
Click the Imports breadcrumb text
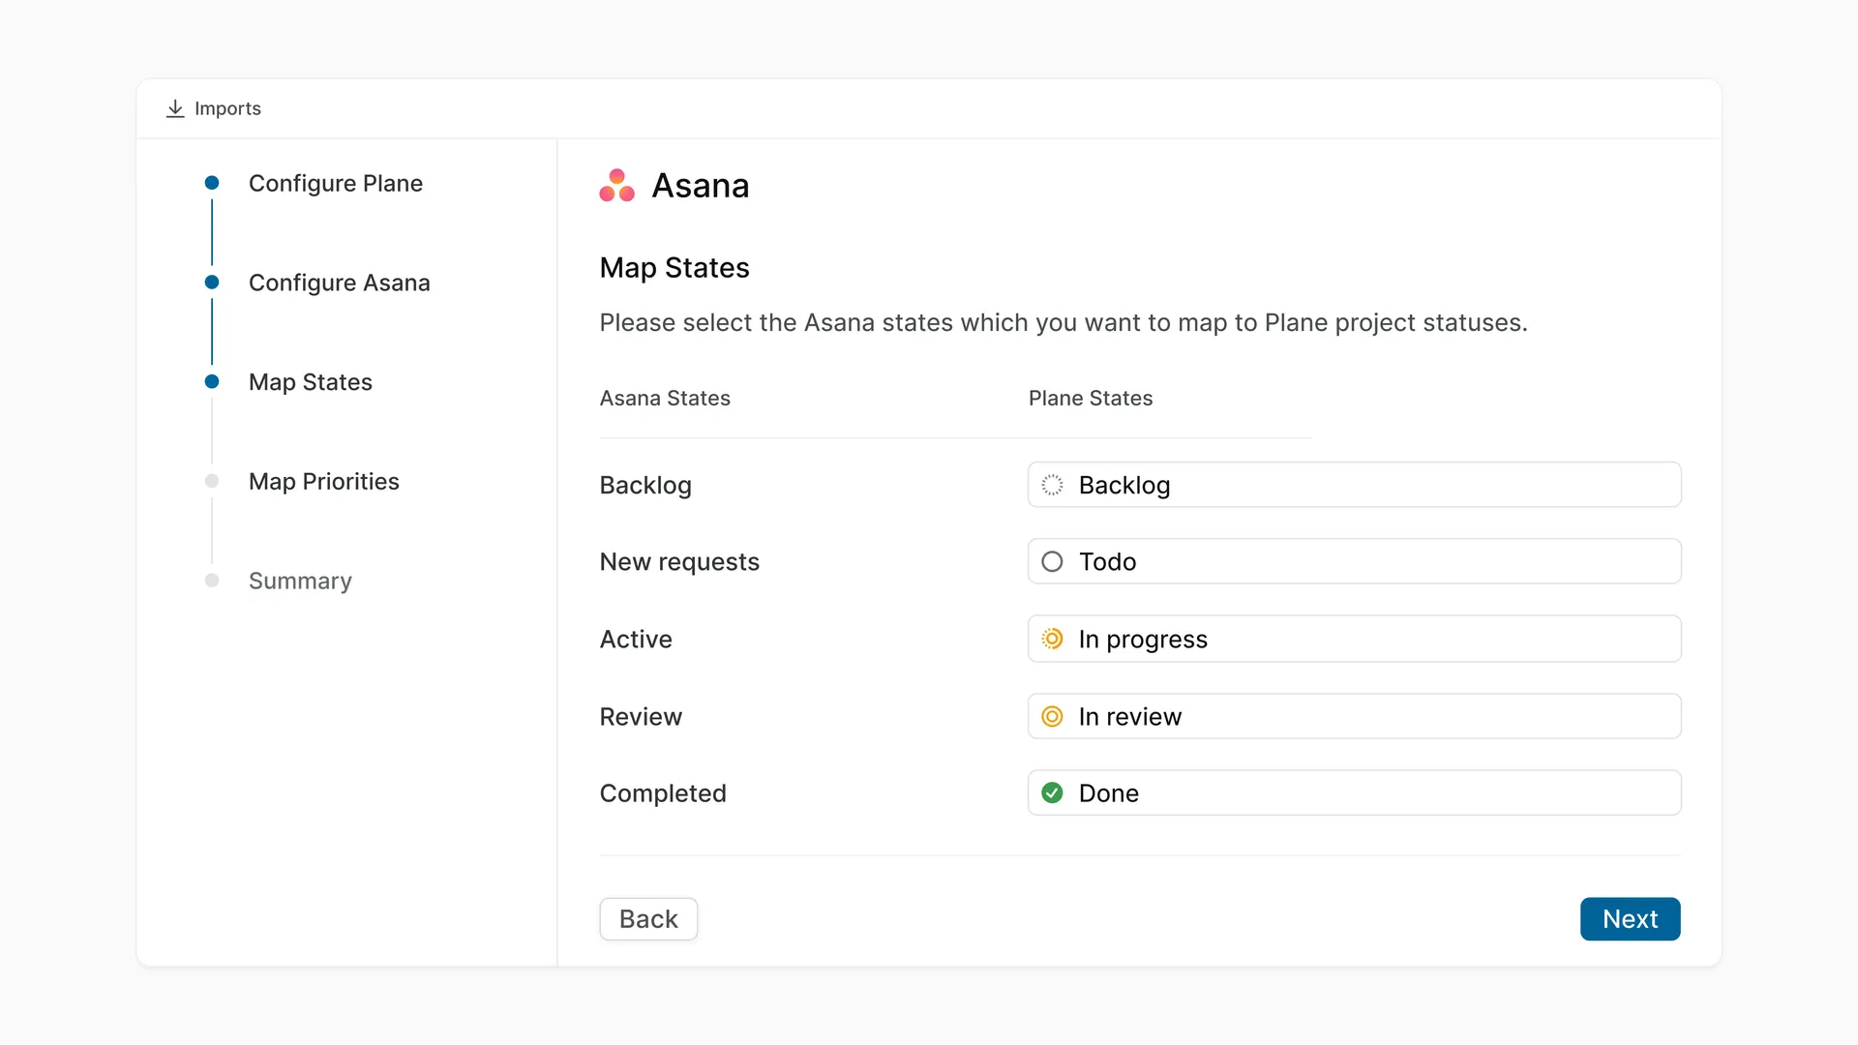[227, 108]
